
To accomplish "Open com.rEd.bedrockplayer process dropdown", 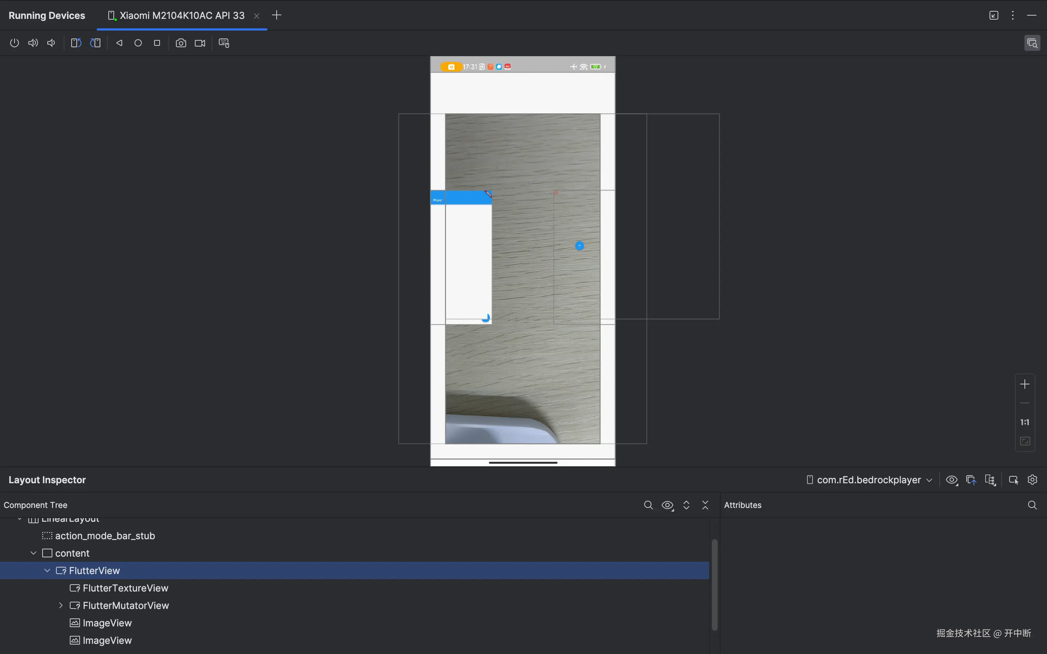I will pyautogui.click(x=869, y=480).
